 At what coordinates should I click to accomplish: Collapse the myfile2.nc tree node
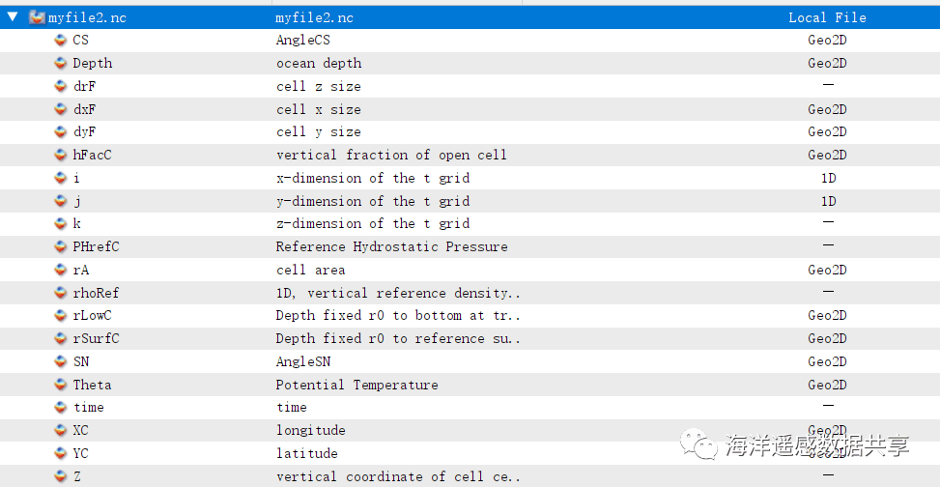[x=13, y=17]
